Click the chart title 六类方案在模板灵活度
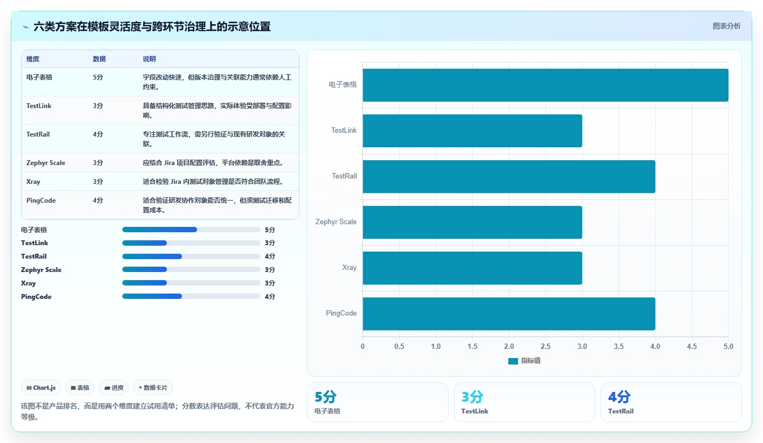The width and height of the screenshot is (763, 443). 152,26
